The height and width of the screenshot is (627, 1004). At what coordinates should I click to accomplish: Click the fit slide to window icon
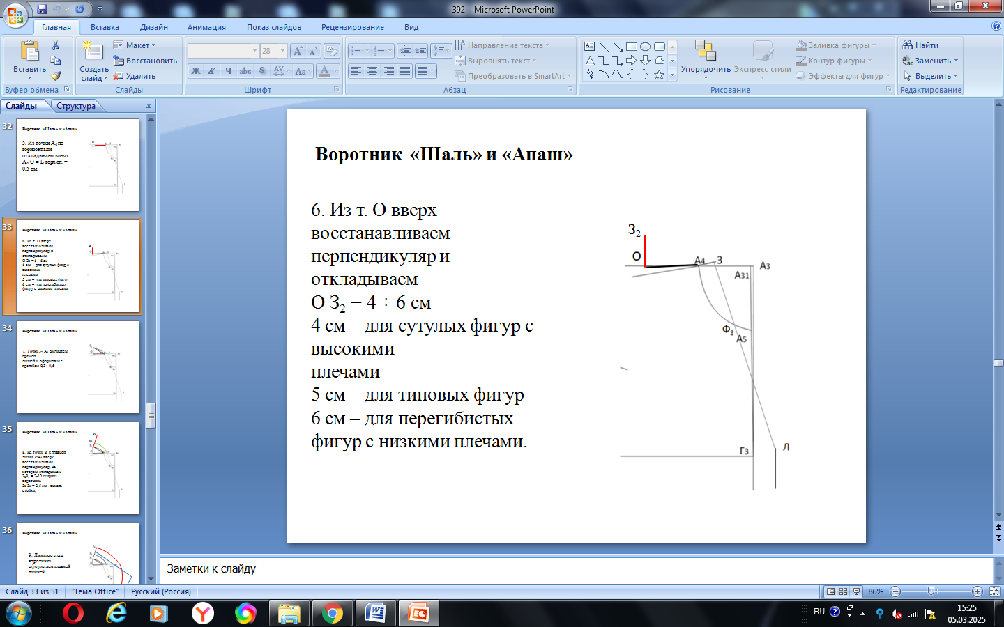coord(994,591)
